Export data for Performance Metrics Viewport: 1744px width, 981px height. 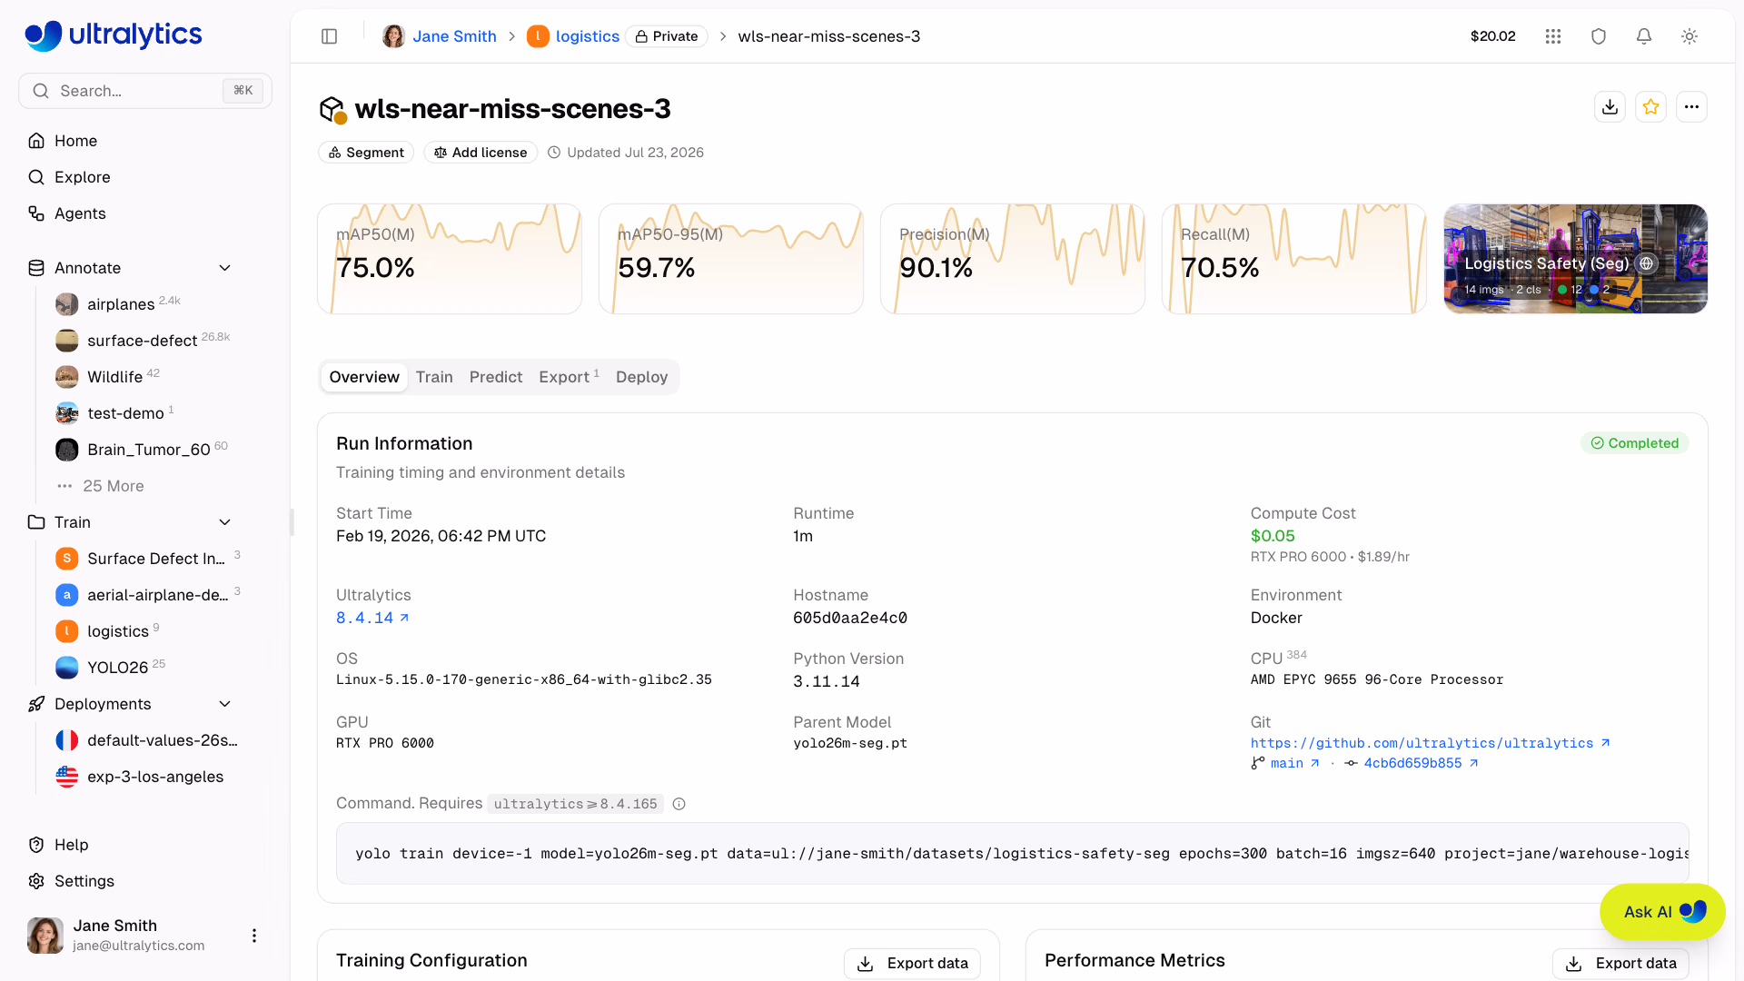[1620, 964]
